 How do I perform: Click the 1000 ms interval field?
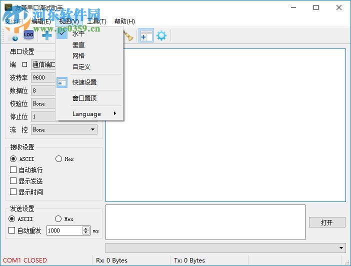pos(64,230)
